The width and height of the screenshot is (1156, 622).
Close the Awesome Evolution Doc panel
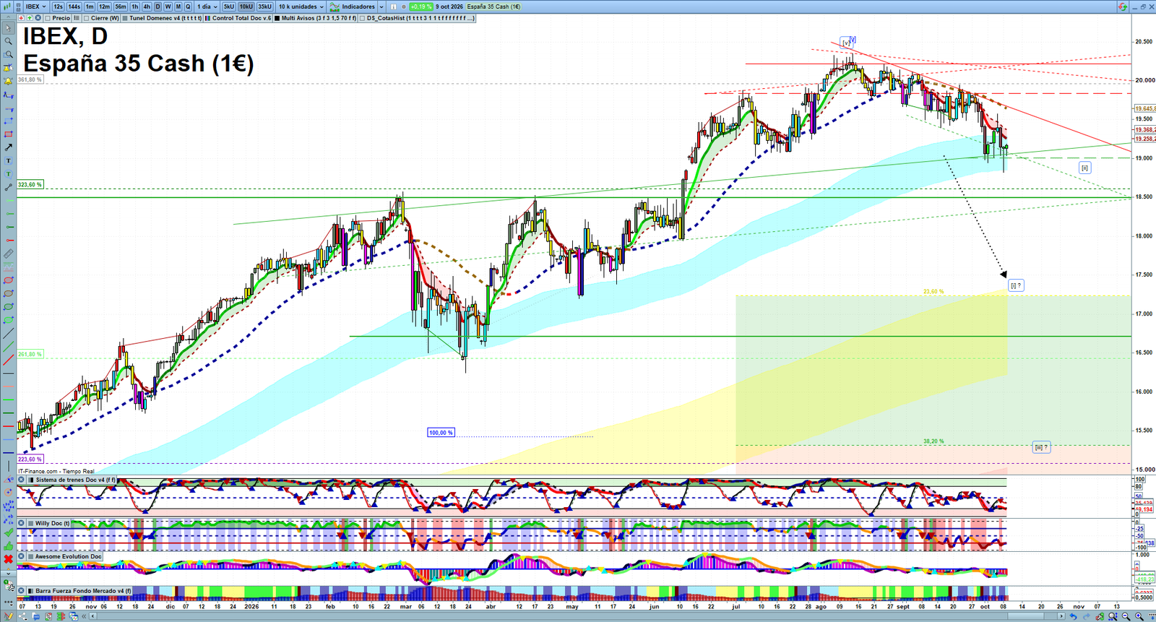(22, 556)
